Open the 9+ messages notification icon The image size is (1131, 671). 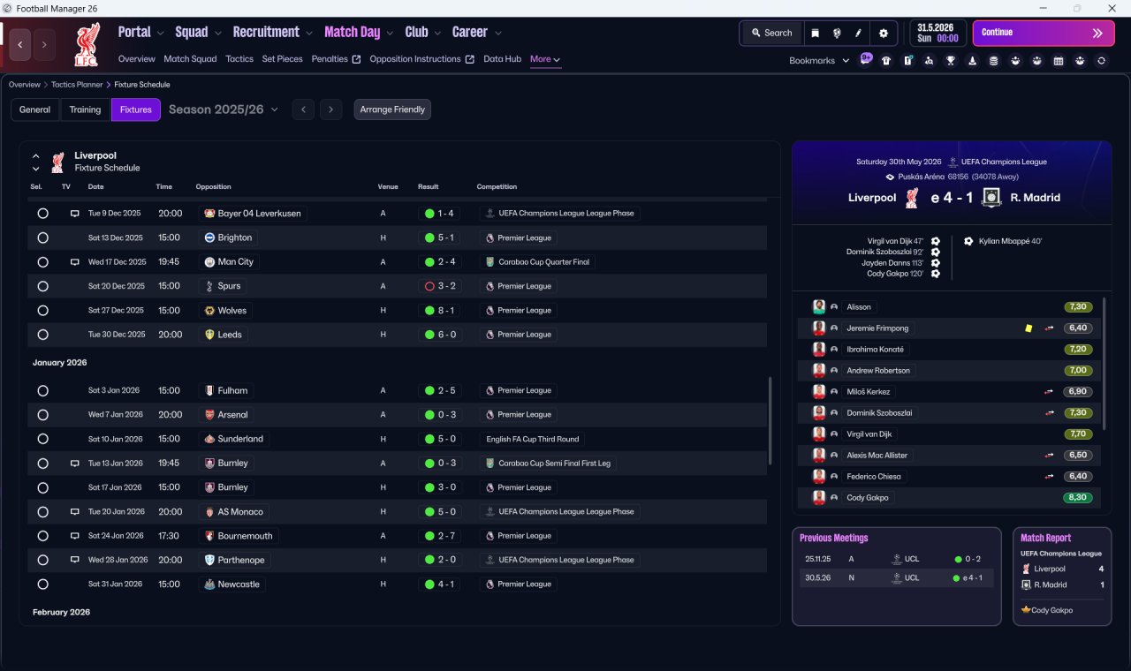click(866, 59)
